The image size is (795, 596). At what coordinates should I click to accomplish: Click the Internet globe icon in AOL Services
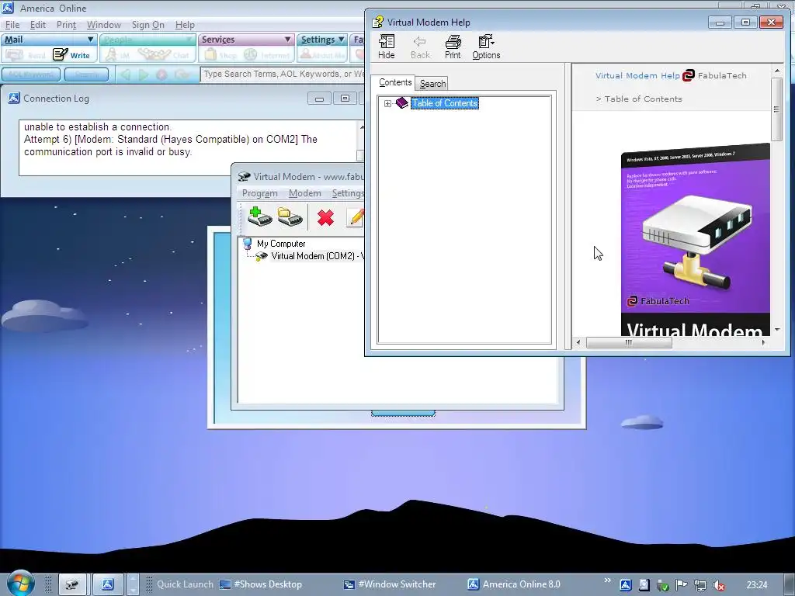coord(251,54)
